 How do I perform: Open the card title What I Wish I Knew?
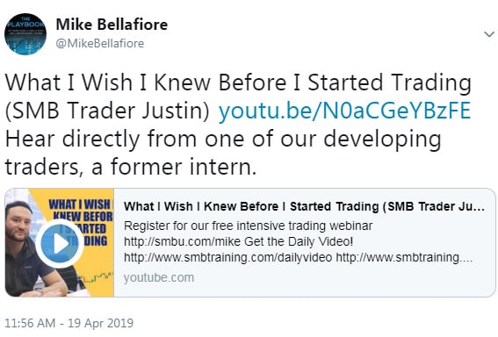click(x=304, y=206)
